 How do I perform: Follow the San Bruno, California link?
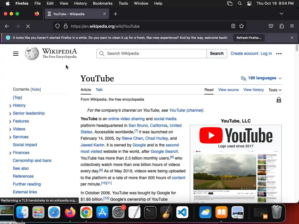tap(148, 125)
